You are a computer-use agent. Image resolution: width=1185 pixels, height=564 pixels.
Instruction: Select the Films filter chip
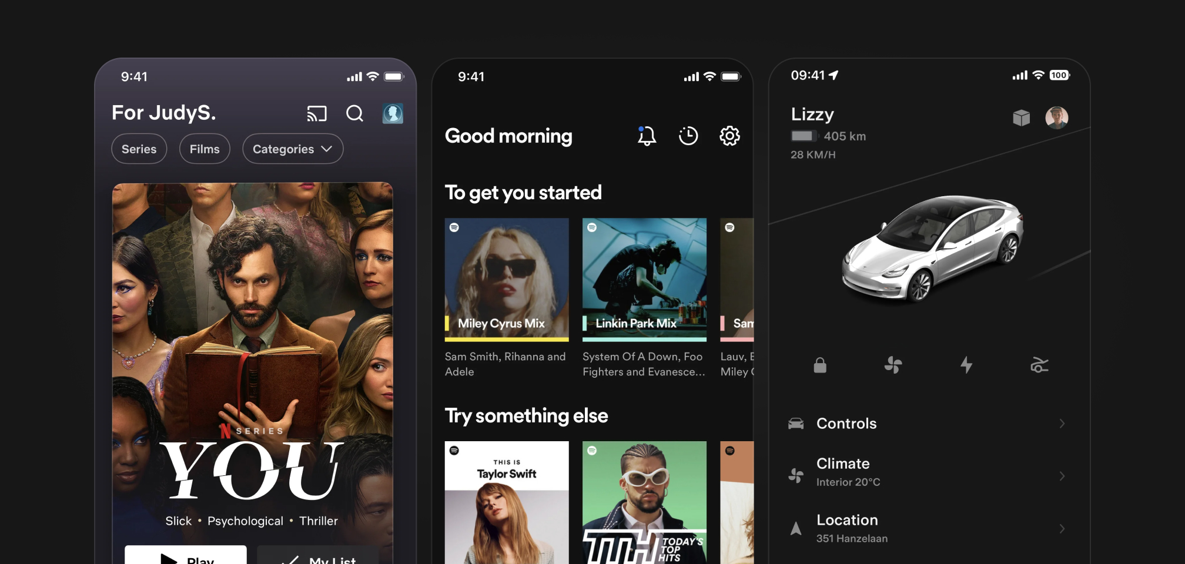click(205, 149)
